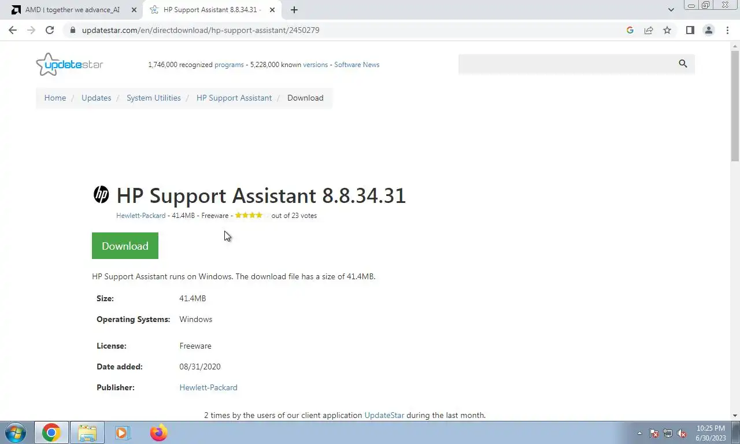Viewport: 740px width, 444px height.
Task: Bookmark this page with star icon
Action: 667,30
